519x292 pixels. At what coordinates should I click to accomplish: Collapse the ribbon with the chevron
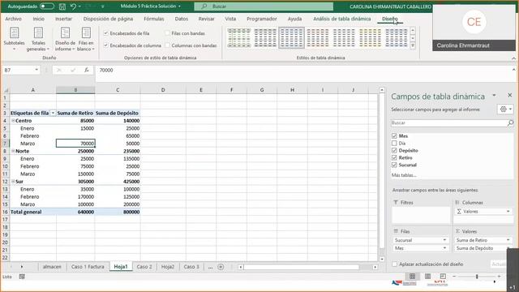513,58
